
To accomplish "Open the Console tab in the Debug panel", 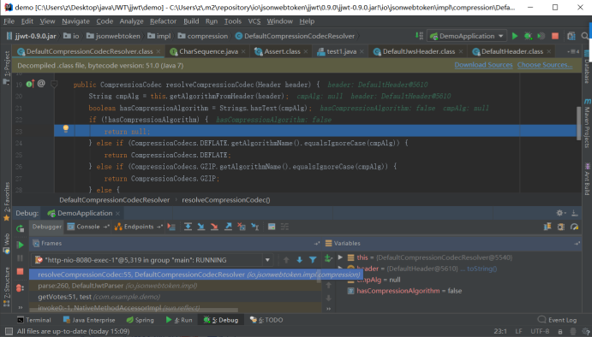I will (88, 227).
